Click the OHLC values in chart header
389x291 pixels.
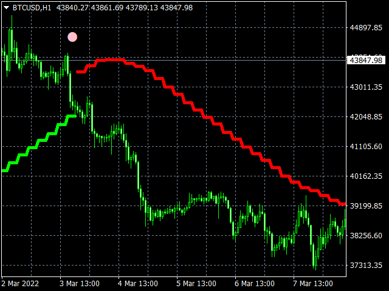pyautogui.click(x=125, y=8)
